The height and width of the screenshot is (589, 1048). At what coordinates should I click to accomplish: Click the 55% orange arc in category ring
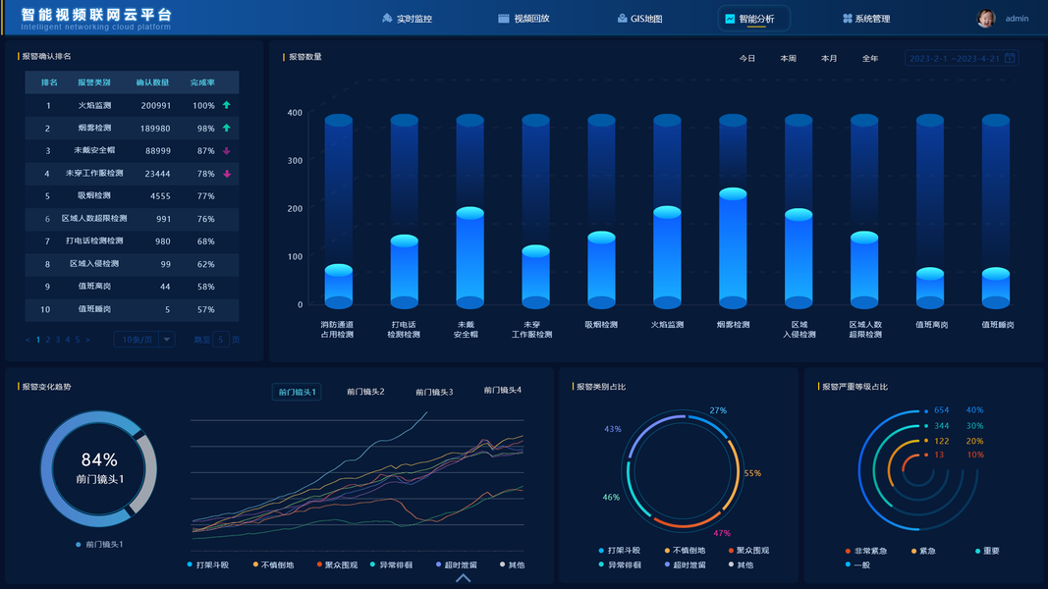tap(735, 473)
